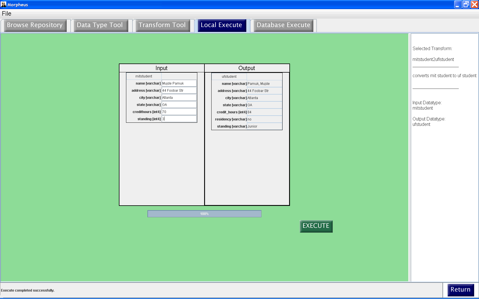Click the city input field containing Atlanta
The height and width of the screenshot is (299, 479).
179,98
